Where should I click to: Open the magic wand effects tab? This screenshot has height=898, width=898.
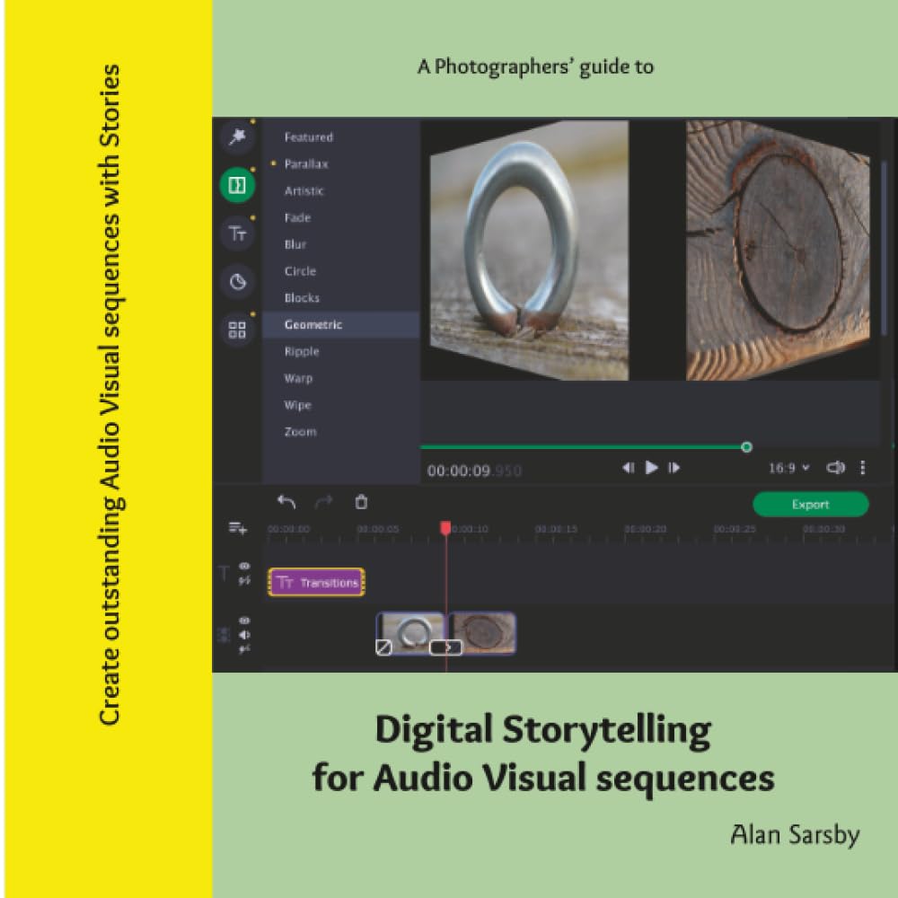tap(237, 136)
